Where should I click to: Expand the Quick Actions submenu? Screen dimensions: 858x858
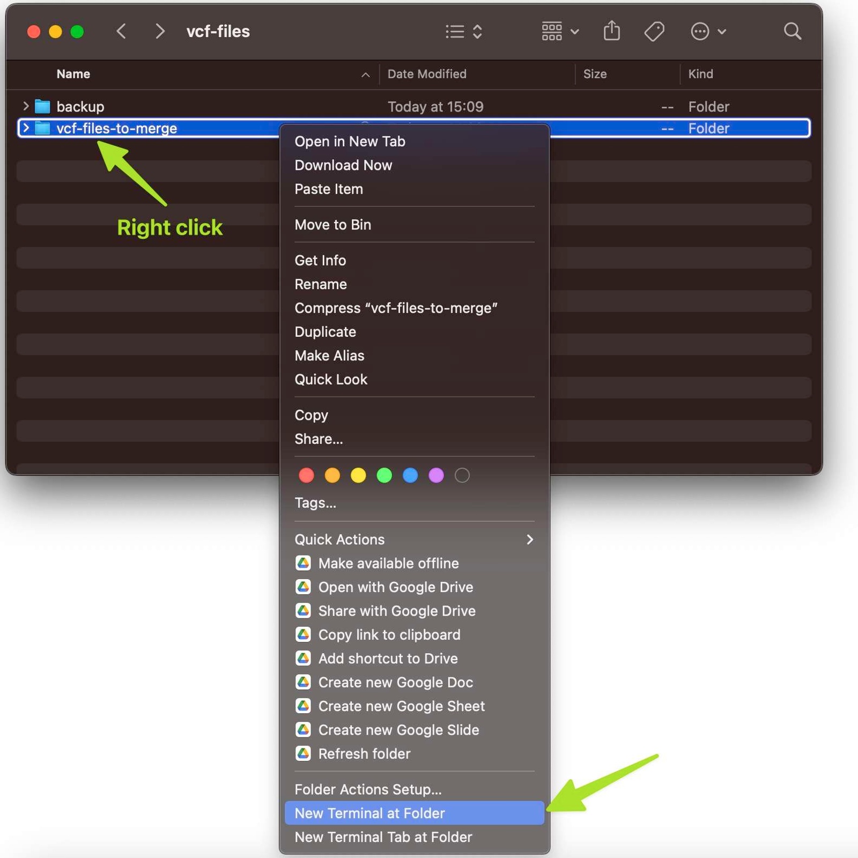(414, 539)
